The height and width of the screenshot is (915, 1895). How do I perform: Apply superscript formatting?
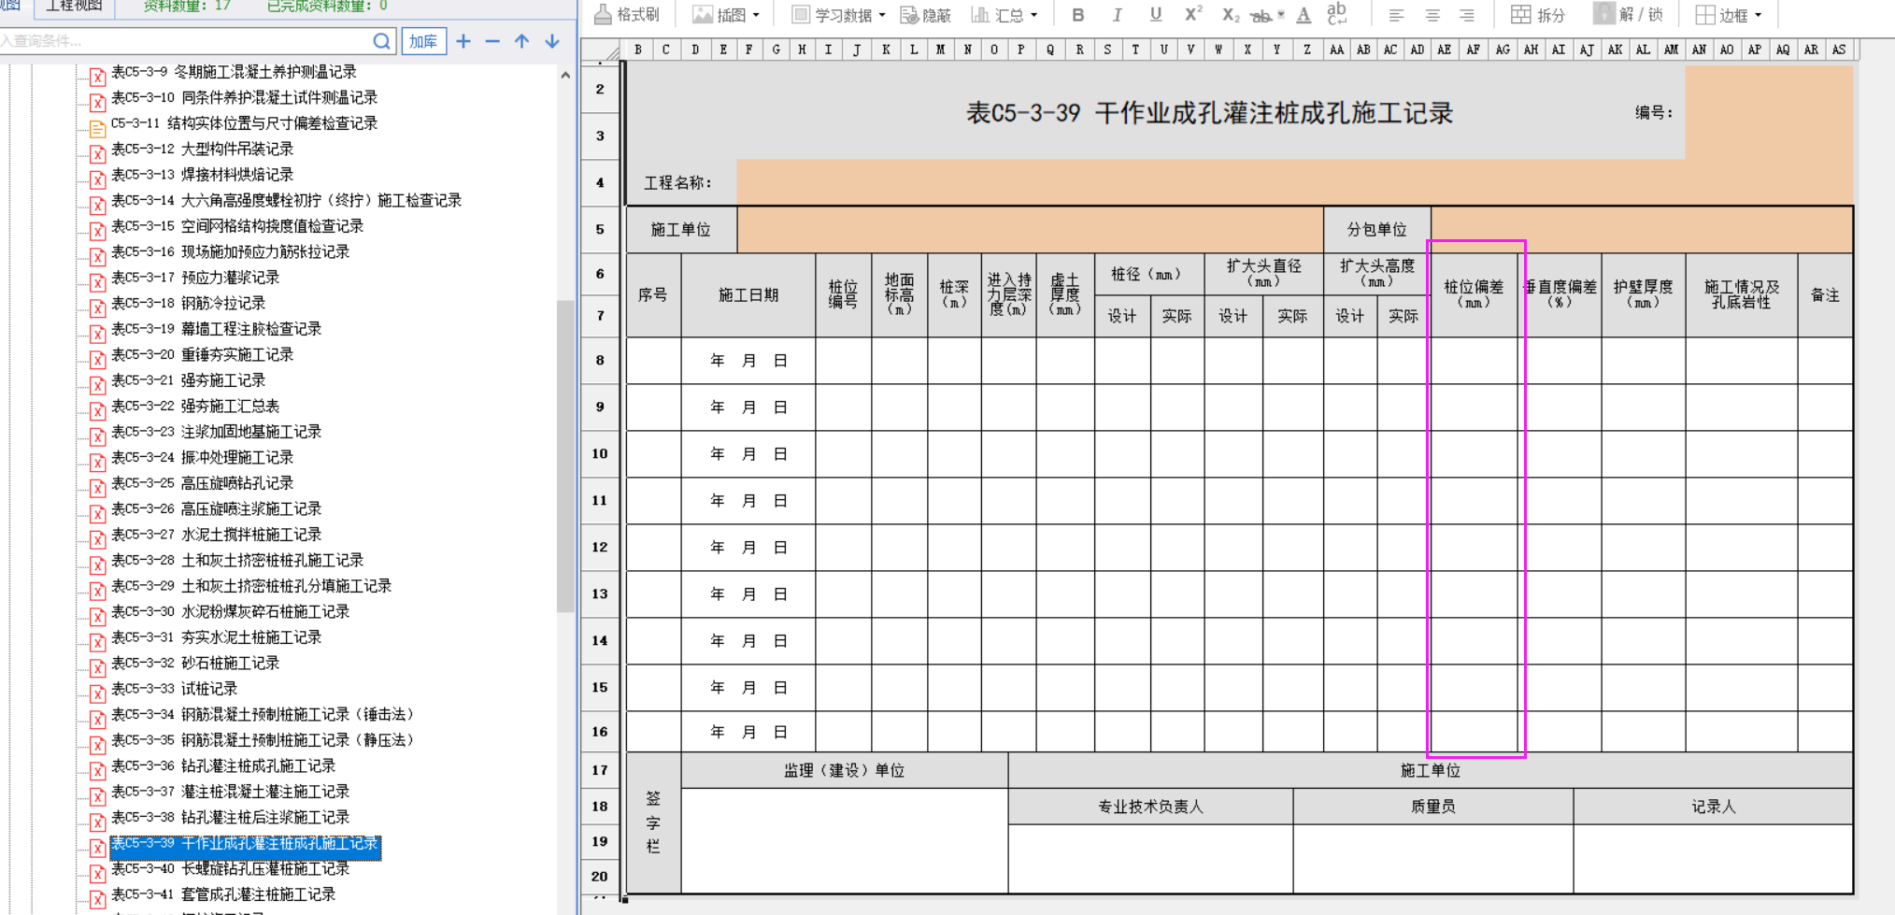(x=1193, y=15)
